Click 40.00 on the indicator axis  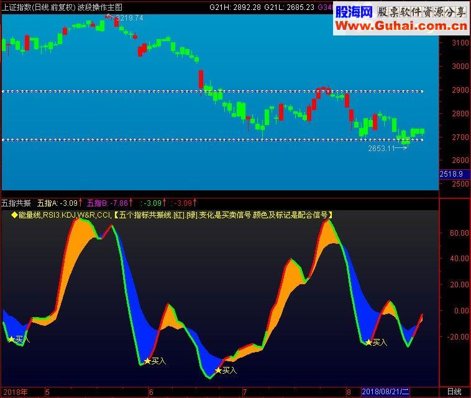pos(459,259)
